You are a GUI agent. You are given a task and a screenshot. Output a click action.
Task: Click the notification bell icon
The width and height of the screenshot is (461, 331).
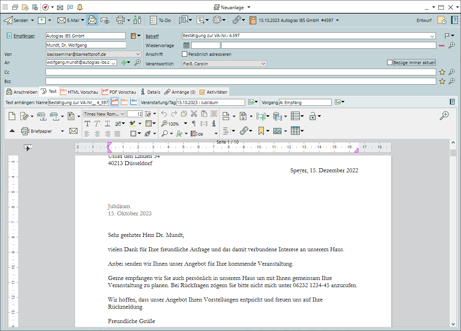click(80, 7)
